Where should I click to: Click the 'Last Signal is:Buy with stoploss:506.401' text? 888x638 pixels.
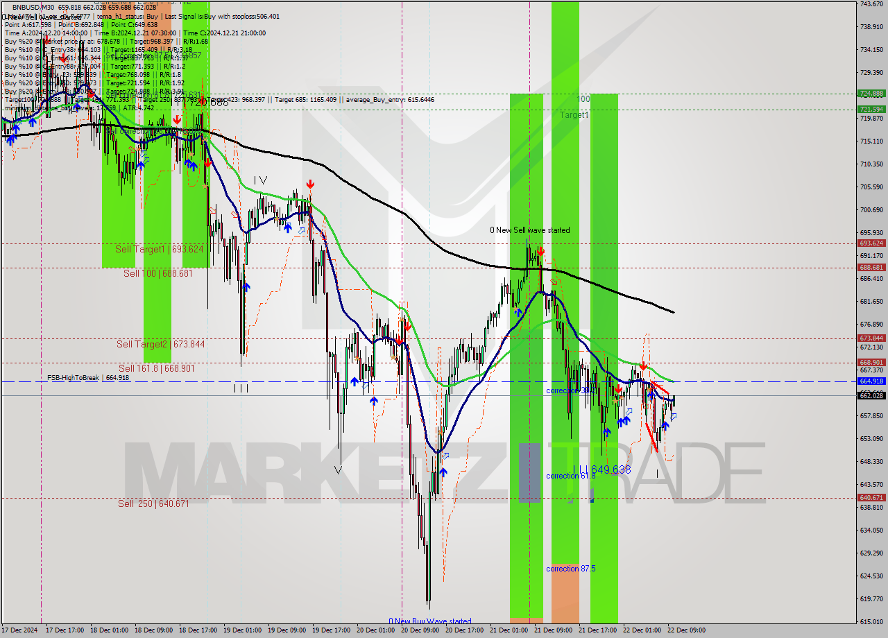coord(223,16)
